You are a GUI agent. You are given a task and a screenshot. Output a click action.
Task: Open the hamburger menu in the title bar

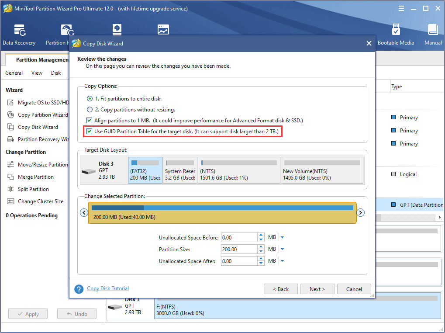pyautogui.click(x=401, y=8)
